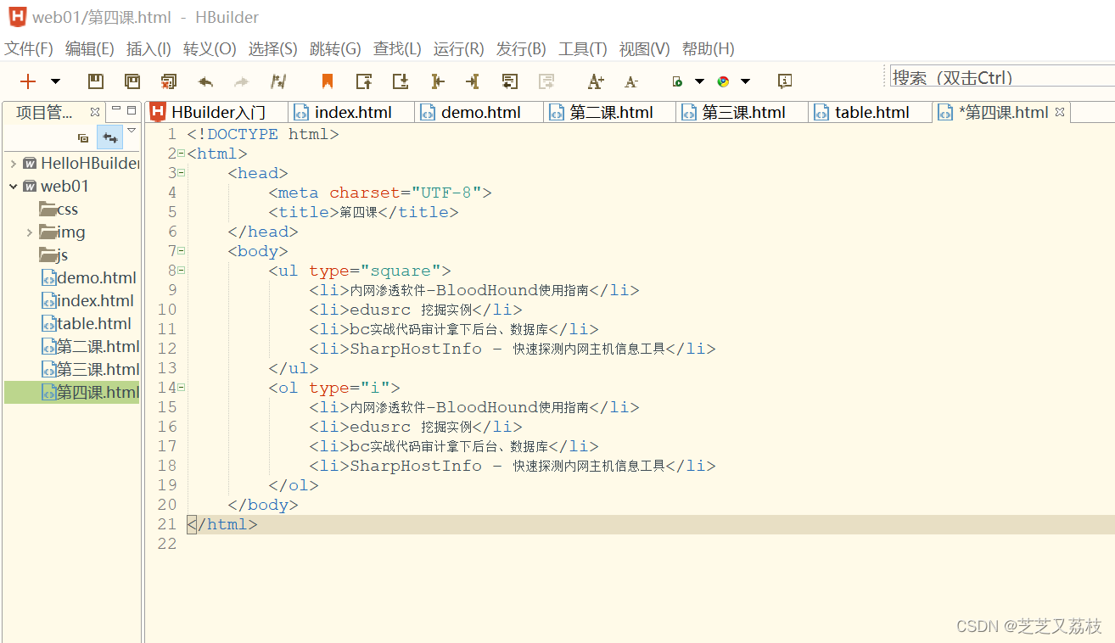Click the go to next mark icon
1115x643 pixels.
click(x=401, y=81)
